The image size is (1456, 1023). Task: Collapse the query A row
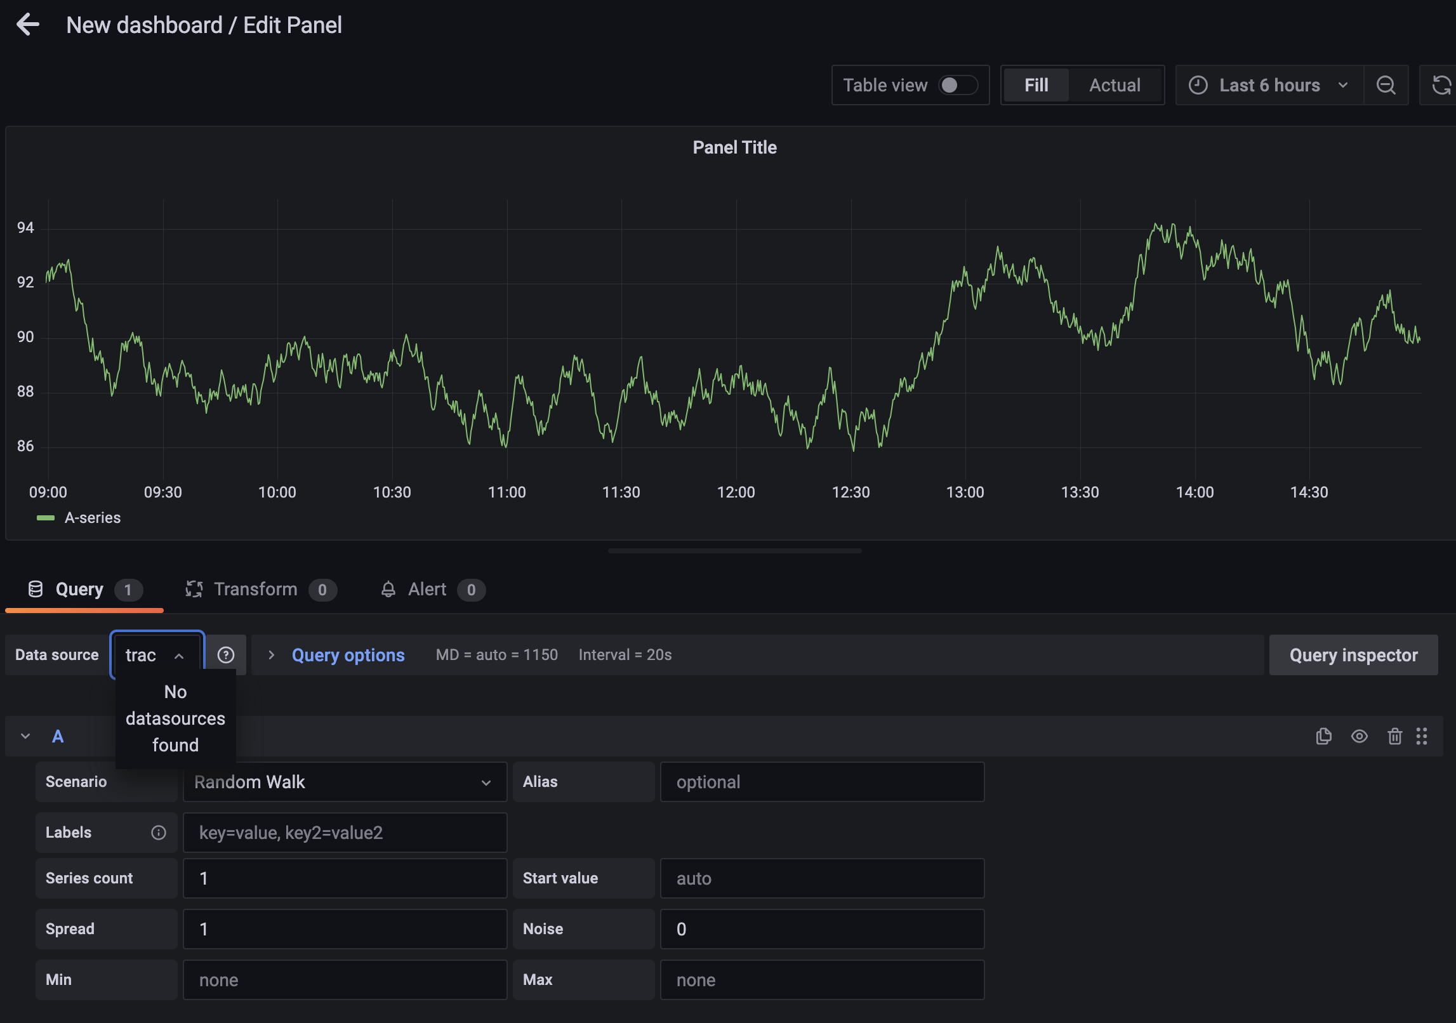[25, 736]
